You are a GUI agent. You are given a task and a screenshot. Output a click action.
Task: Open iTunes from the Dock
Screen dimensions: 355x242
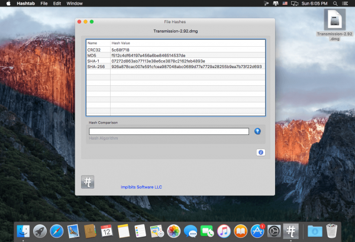point(224,231)
